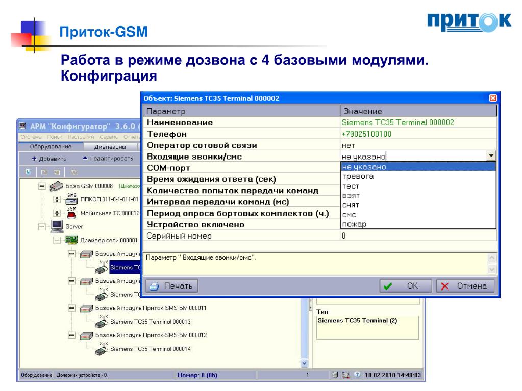
Task: Click the База GSM 000008 device icon
Action: click(56, 186)
